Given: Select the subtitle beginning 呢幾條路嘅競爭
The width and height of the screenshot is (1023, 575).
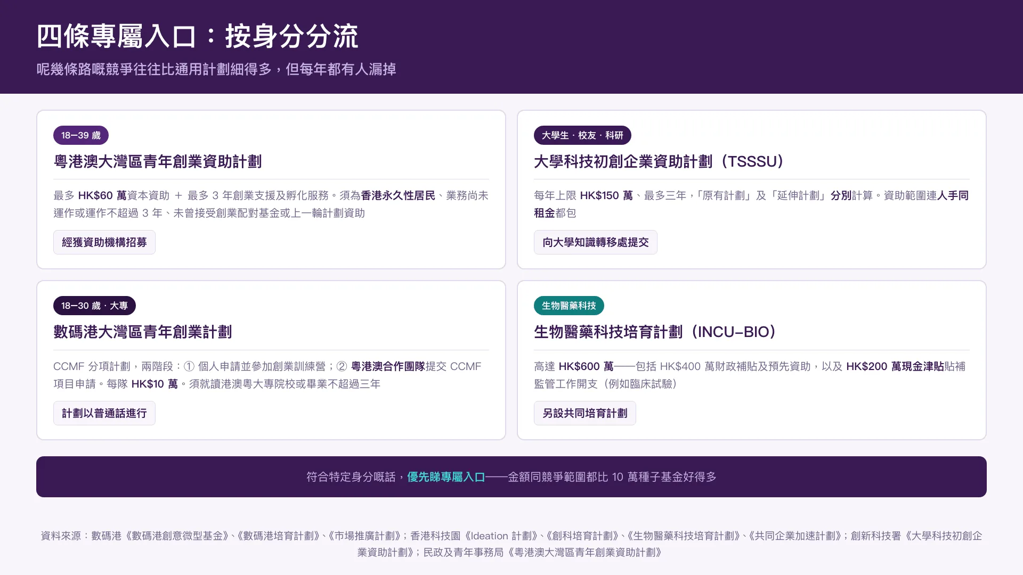Looking at the screenshot, I should [216, 69].
